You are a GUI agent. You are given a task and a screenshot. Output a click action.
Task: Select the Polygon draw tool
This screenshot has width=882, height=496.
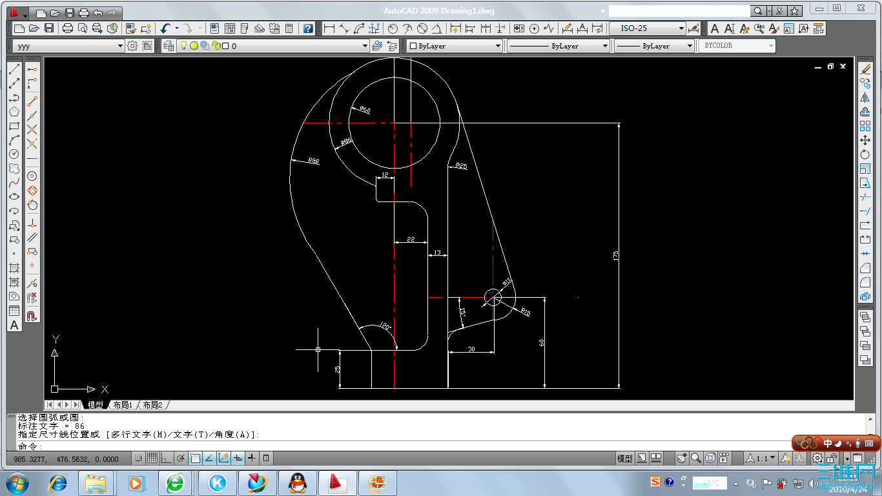point(14,112)
